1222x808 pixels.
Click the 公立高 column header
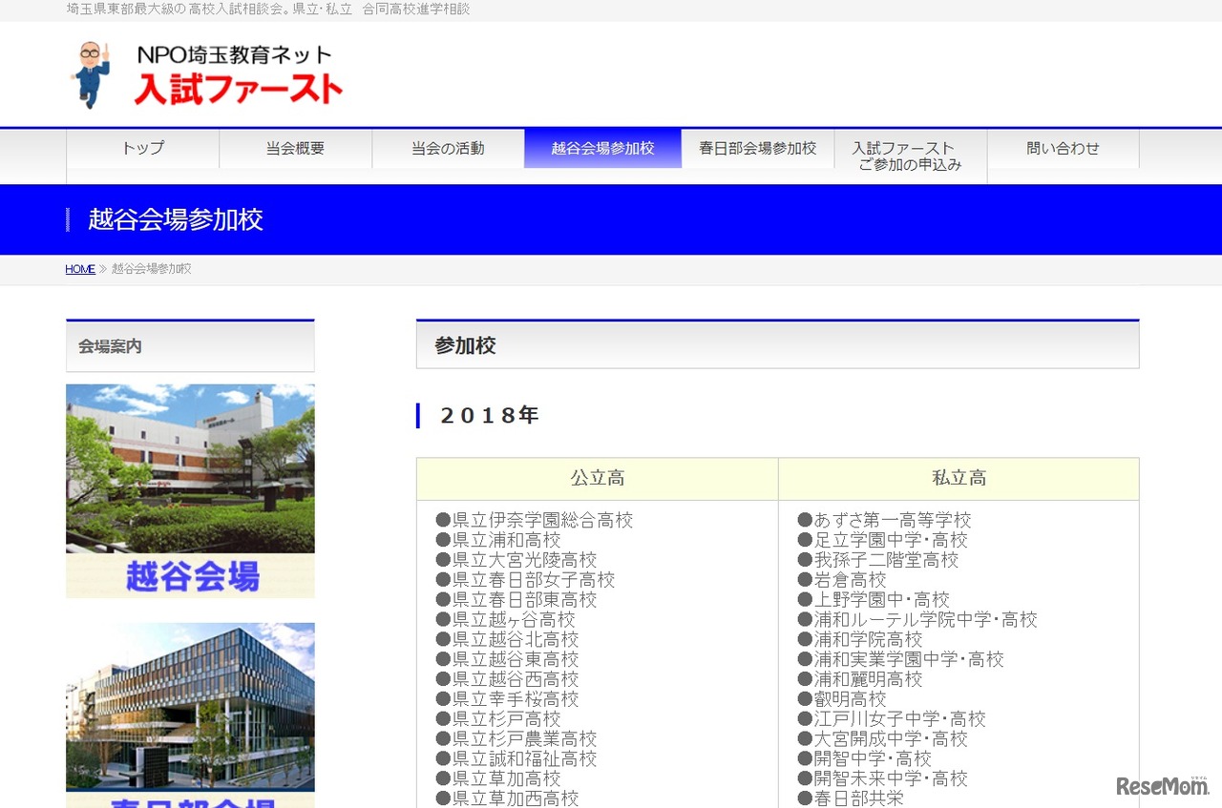(598, 479)
